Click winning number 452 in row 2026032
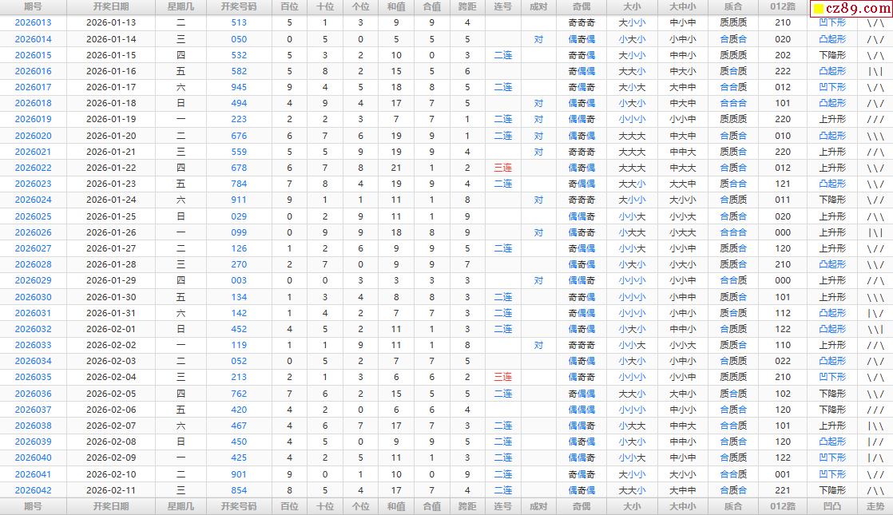Viewport: 893px width, 515px height. click(239, 329)
